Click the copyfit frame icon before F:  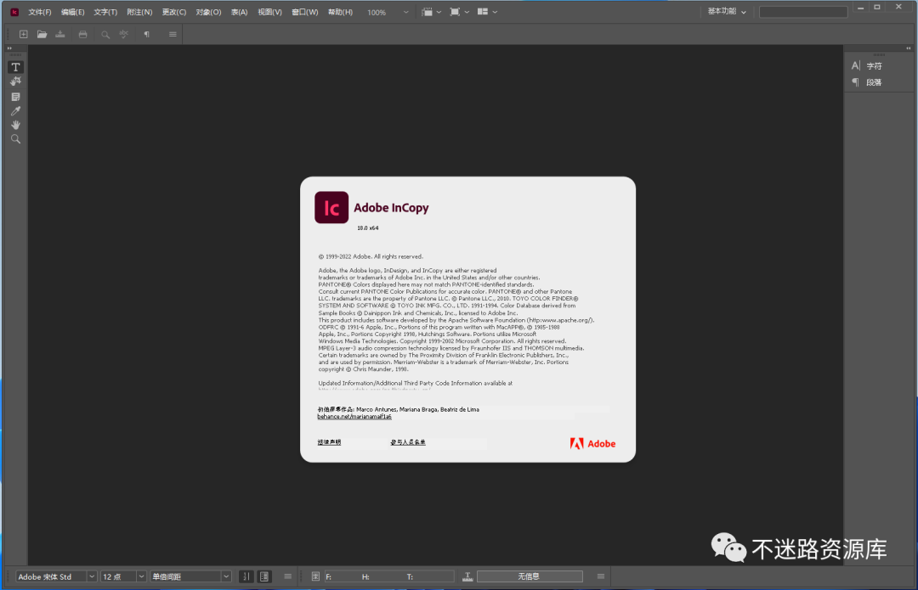315,576
